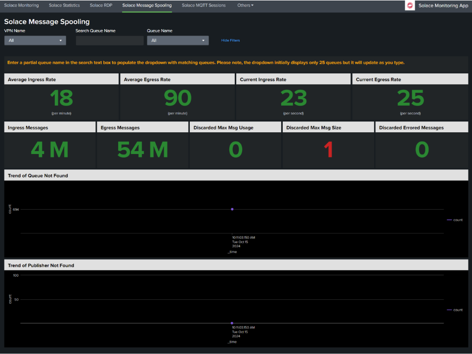Select the Average Egress Rate value 90

177,98
